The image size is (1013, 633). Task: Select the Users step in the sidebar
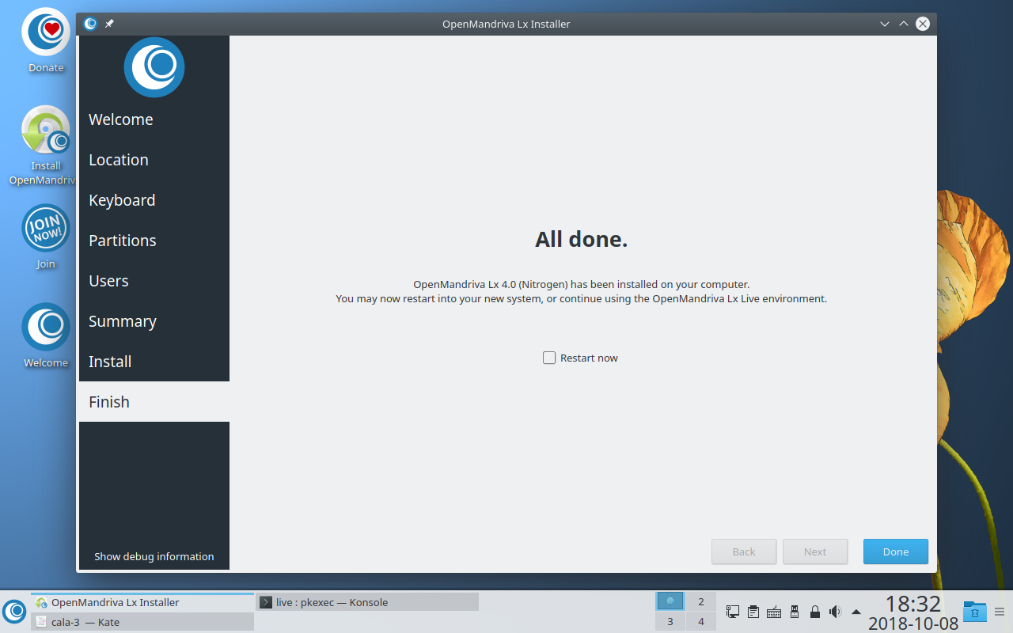click(x=154, y=281)
